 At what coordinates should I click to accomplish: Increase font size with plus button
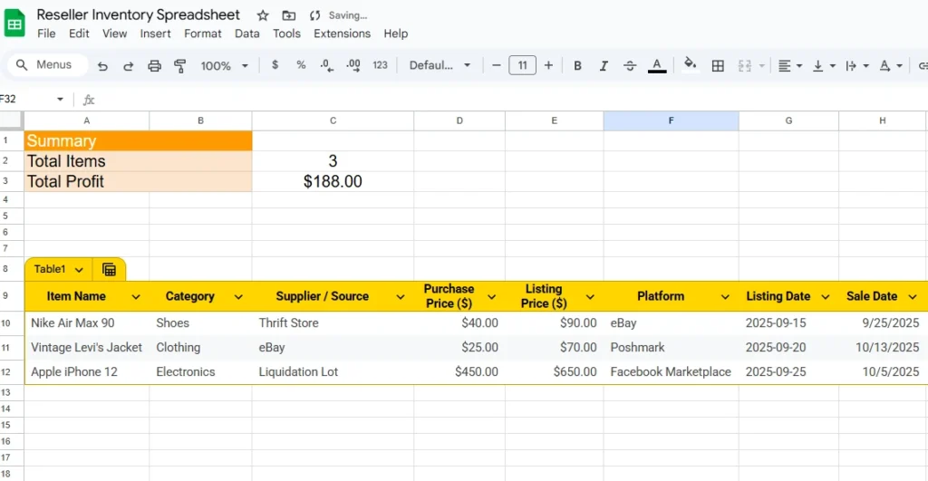pyautogui.click(x=548, y=65)
